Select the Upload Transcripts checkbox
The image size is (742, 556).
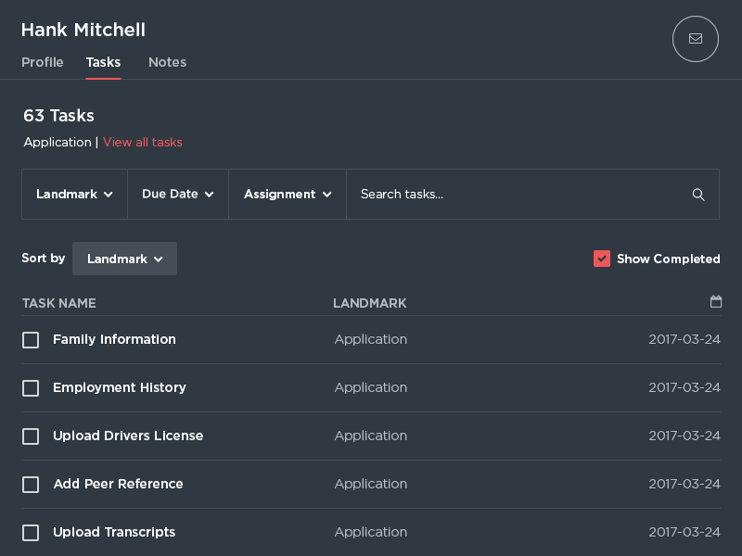point(31,533)
